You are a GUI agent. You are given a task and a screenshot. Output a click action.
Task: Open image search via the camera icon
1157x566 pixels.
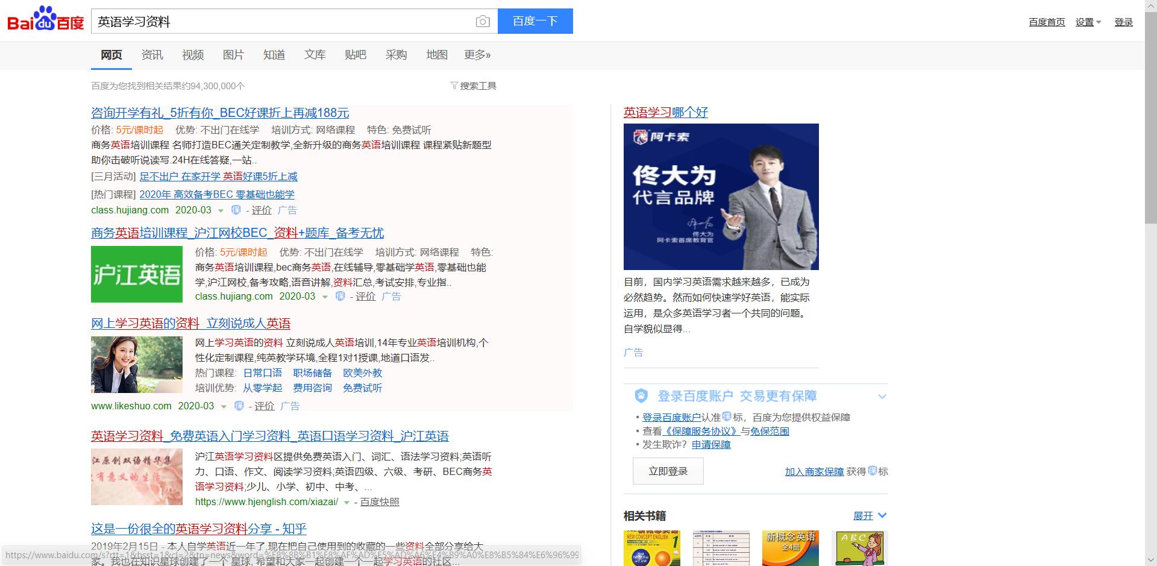(482, 21)
